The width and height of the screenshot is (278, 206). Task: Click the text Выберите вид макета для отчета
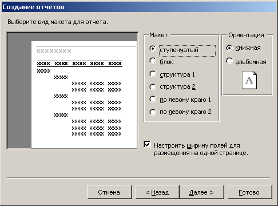pyautogui.click(x=58, y=22)
